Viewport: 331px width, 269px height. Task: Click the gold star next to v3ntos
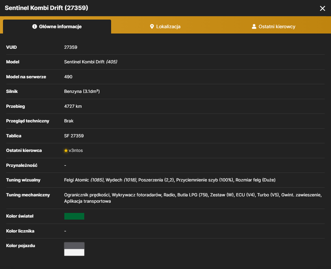(66, 150)
